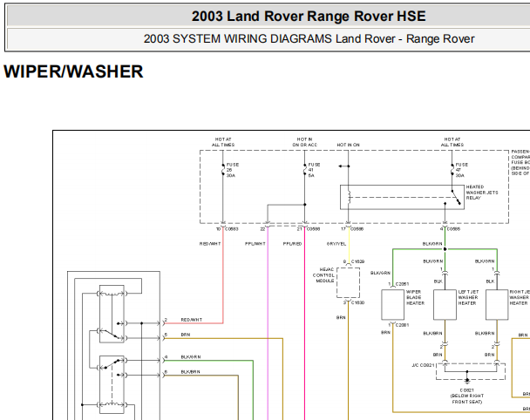Viewport: 530px width, 420px height.
Task: Click the C0585 connector label at pin 4
Action: click(x=453, y=229)
